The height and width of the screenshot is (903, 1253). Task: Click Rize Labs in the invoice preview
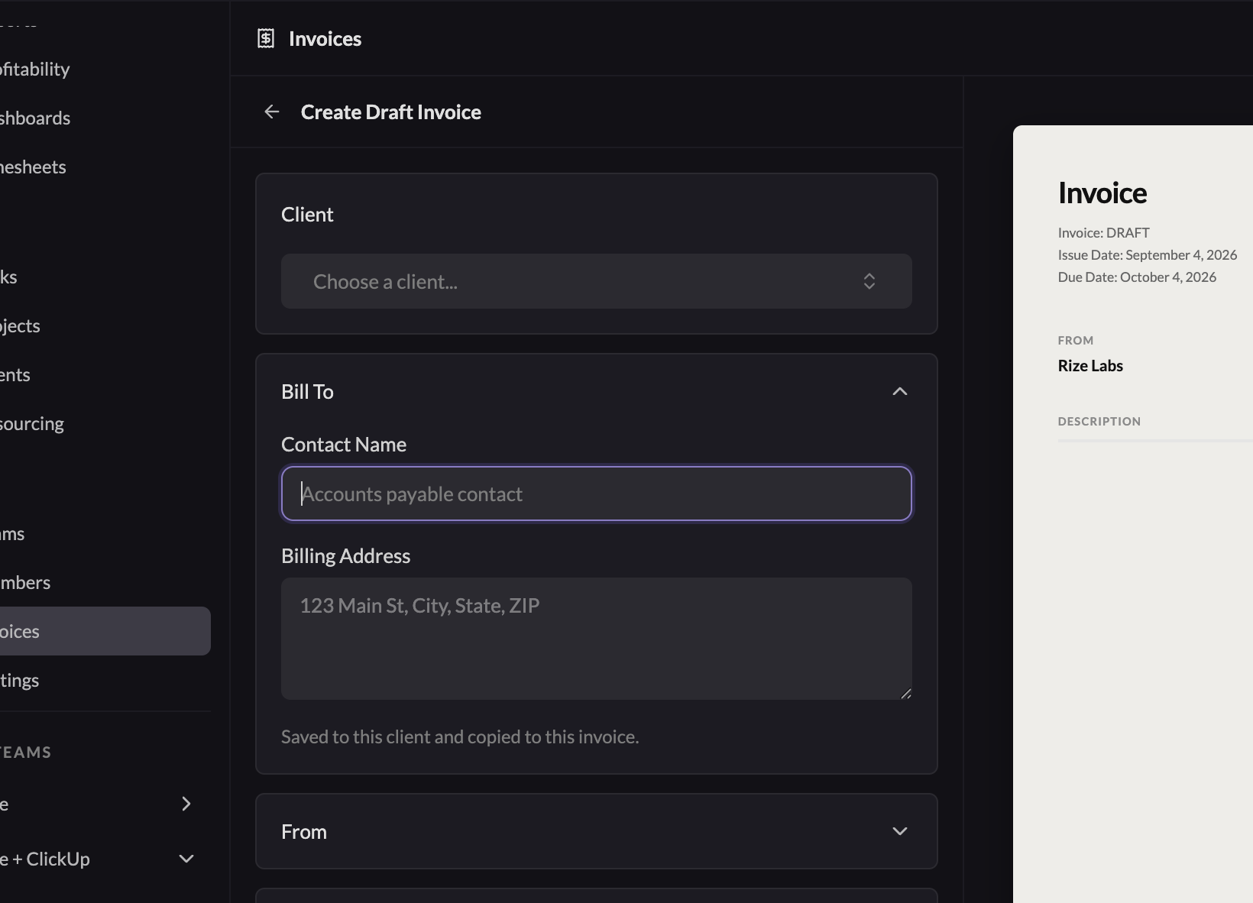pos(1090,365)
